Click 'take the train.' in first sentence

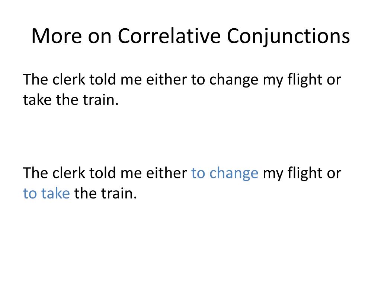click(71, 100)
